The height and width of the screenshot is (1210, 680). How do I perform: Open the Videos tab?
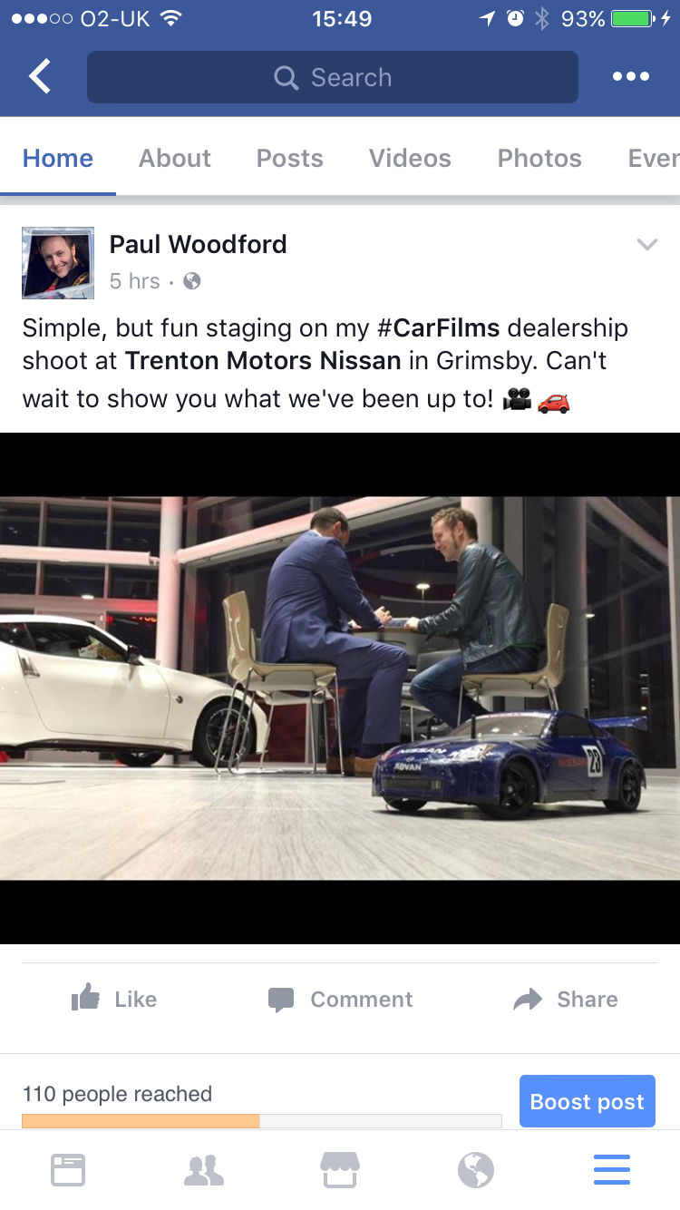[410, 158]
